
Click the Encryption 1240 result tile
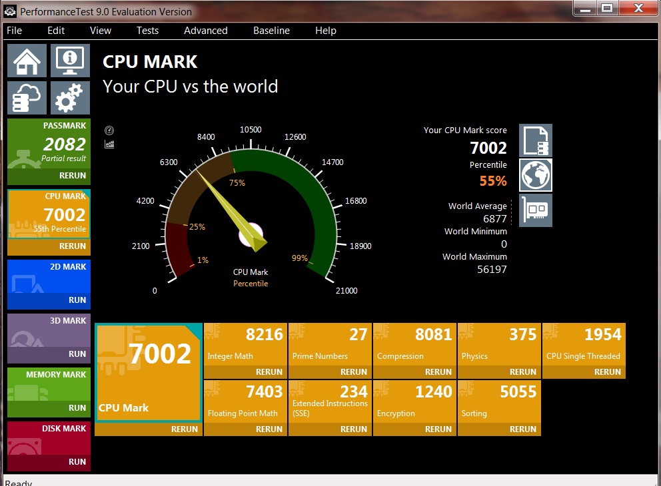click(x=415, y=401)
